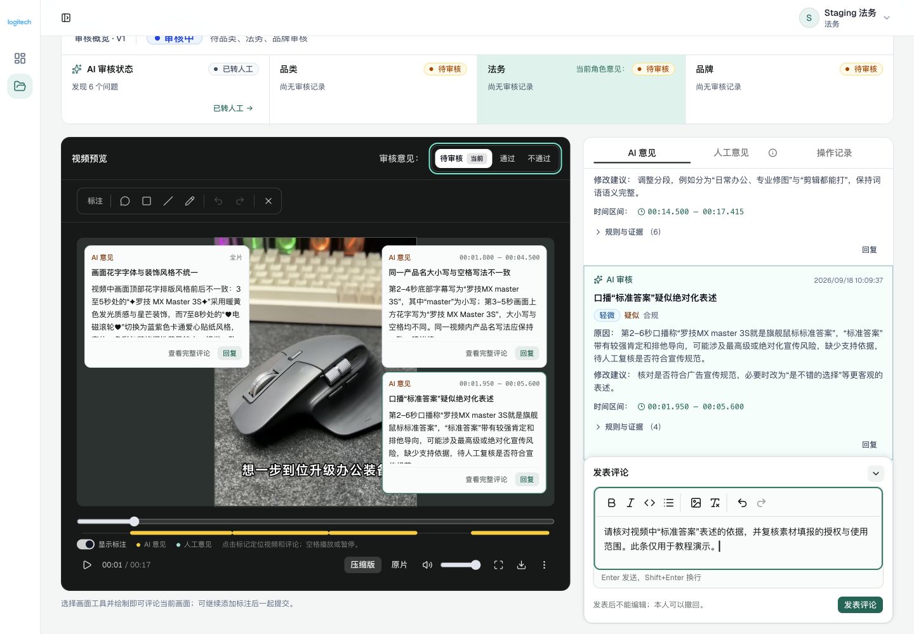
Task: Redo the annotation
Action: point(240,201)
